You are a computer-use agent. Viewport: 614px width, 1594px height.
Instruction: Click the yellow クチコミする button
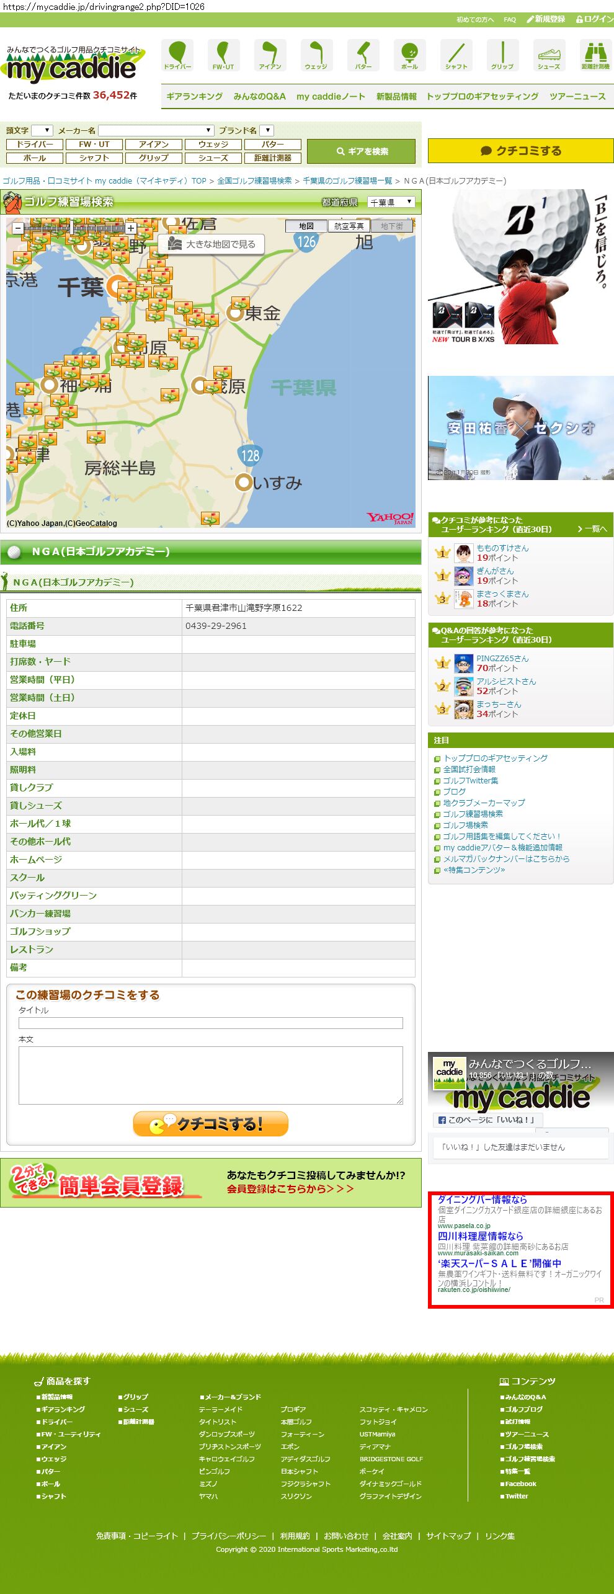point(521,151)
